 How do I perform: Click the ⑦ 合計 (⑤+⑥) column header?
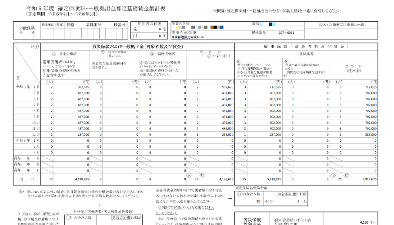click(x=354, y=68)
